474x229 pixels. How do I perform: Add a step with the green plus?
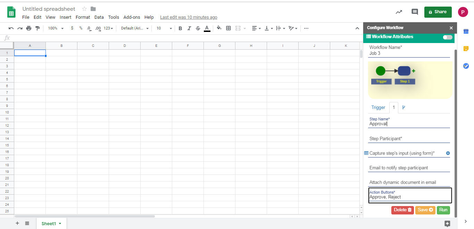pos(414,71)
